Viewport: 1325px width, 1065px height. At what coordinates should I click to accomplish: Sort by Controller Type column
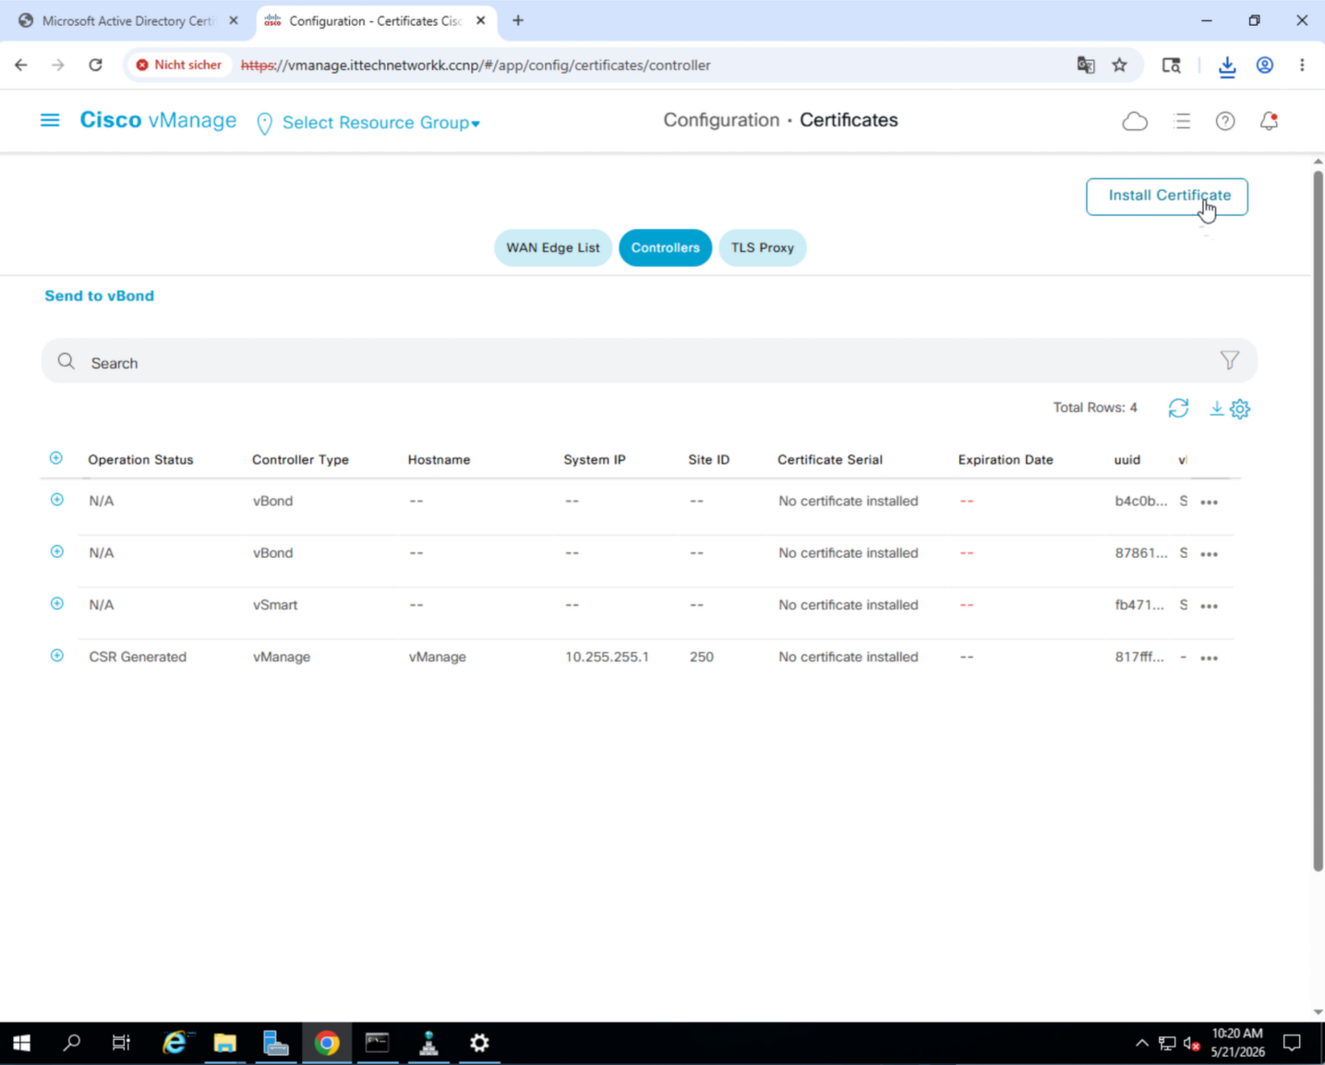pyautogui.click(x=300, y=459)
